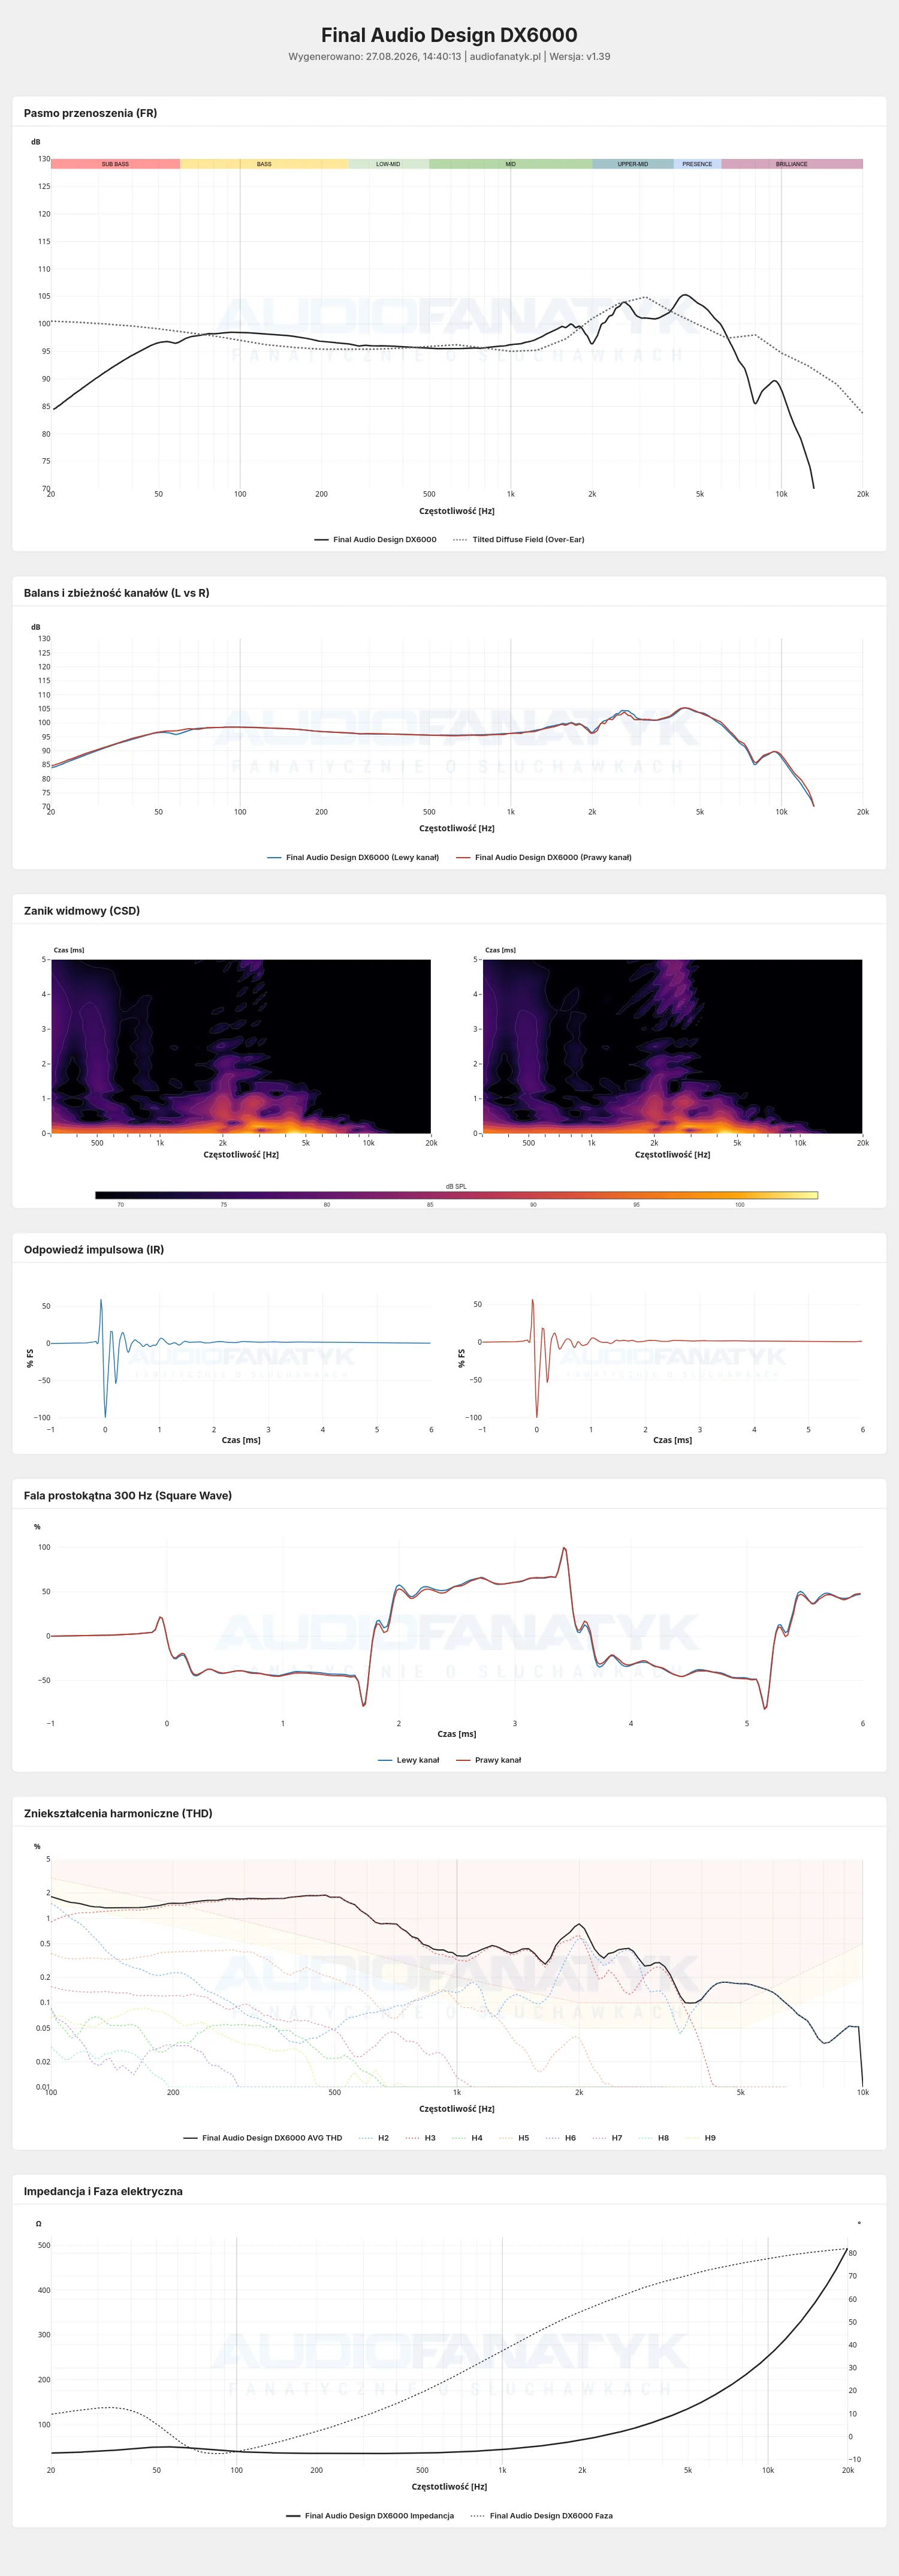Toggle the DX6000 Impedancja legend entry

(x=370, y=2516)
